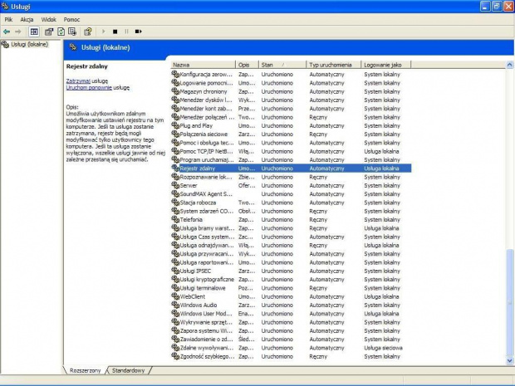Click the Uruchom ponownie service link

[89, 87]
